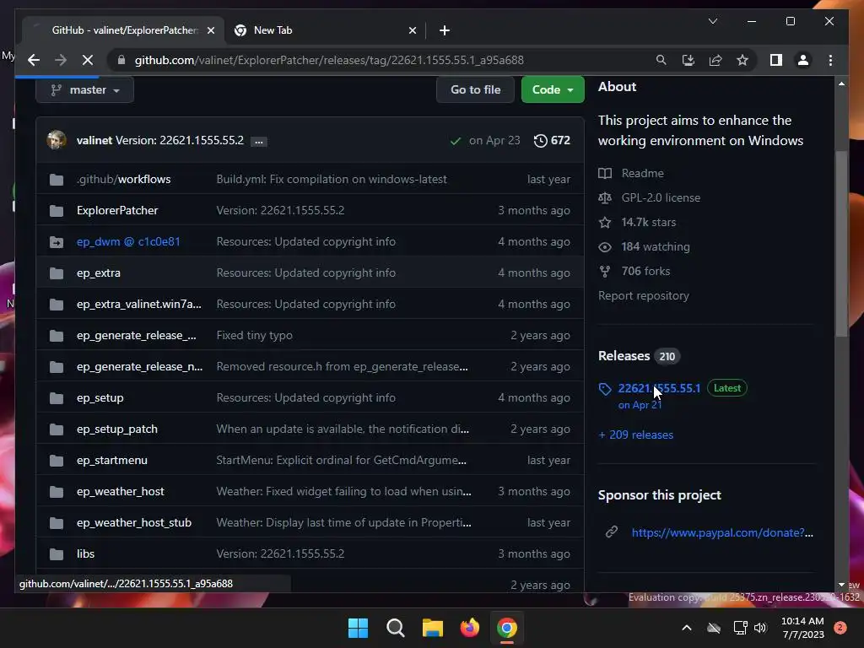Share this page via share icon
Image resolution: width=864 pixels, height=648 pixels.
[x=715, y=60]
